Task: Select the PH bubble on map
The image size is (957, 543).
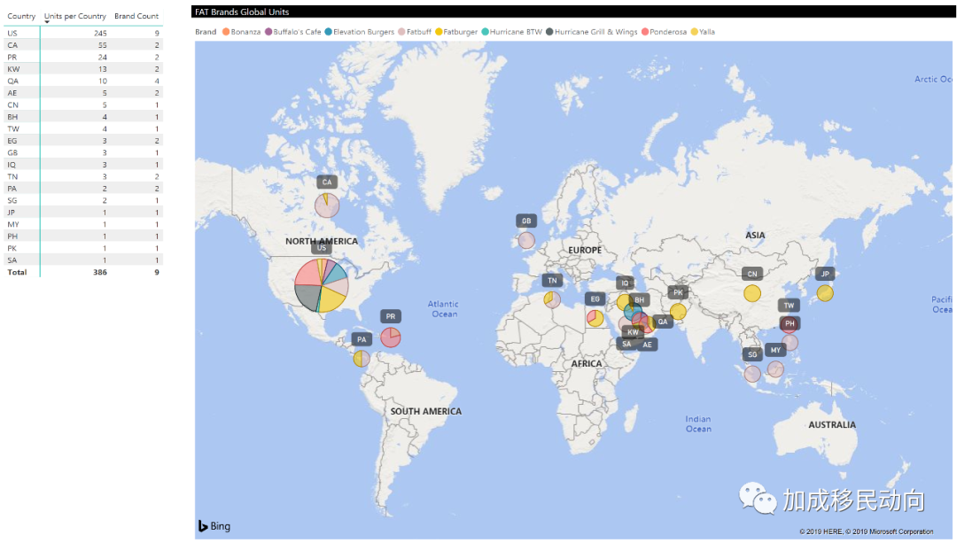Action: click(790, 342)
